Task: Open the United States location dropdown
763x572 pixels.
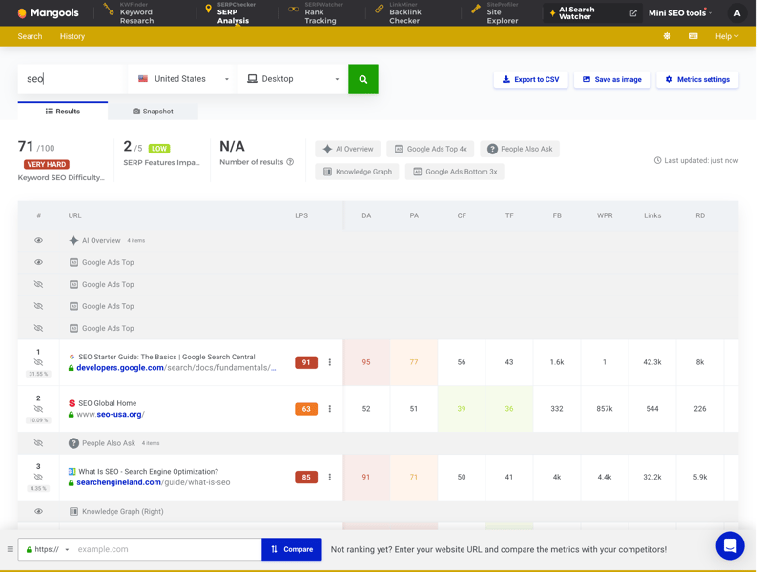Action: pos(183,79)
